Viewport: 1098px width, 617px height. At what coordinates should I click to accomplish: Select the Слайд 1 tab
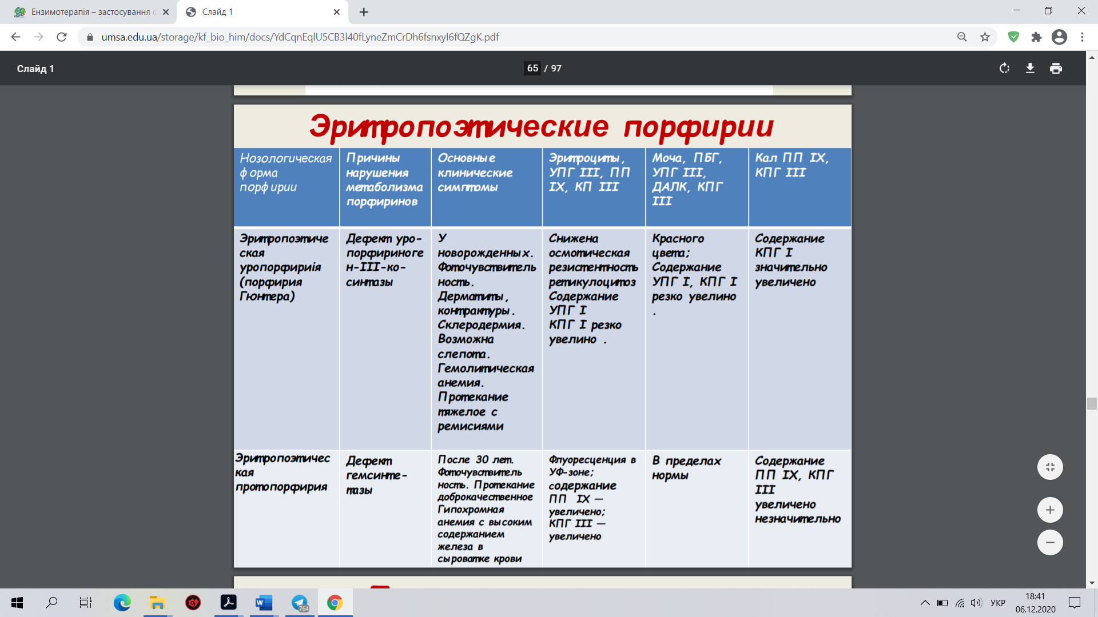coord(263,12)
